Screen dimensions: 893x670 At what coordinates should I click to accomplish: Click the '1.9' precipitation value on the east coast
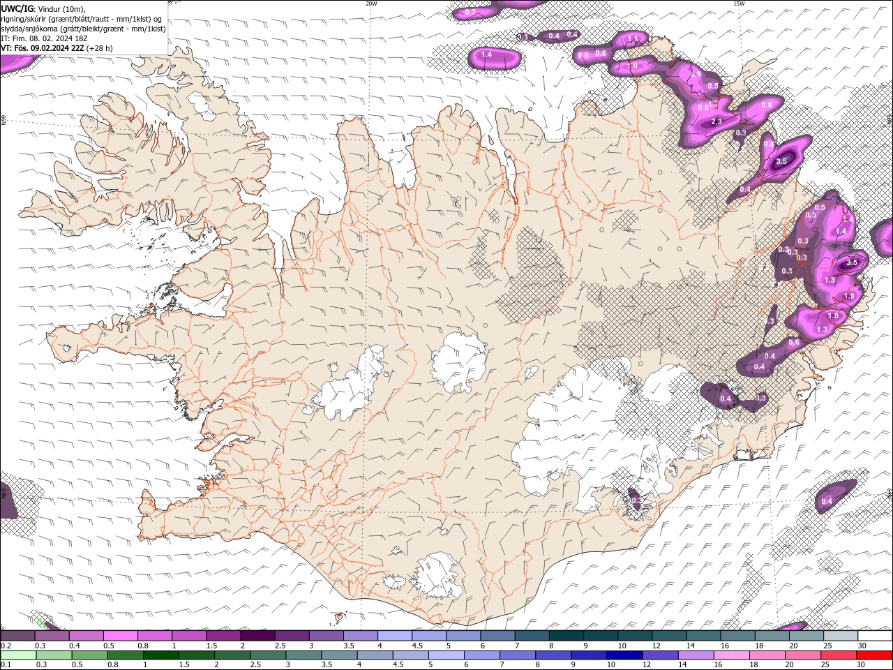[849, 297]
